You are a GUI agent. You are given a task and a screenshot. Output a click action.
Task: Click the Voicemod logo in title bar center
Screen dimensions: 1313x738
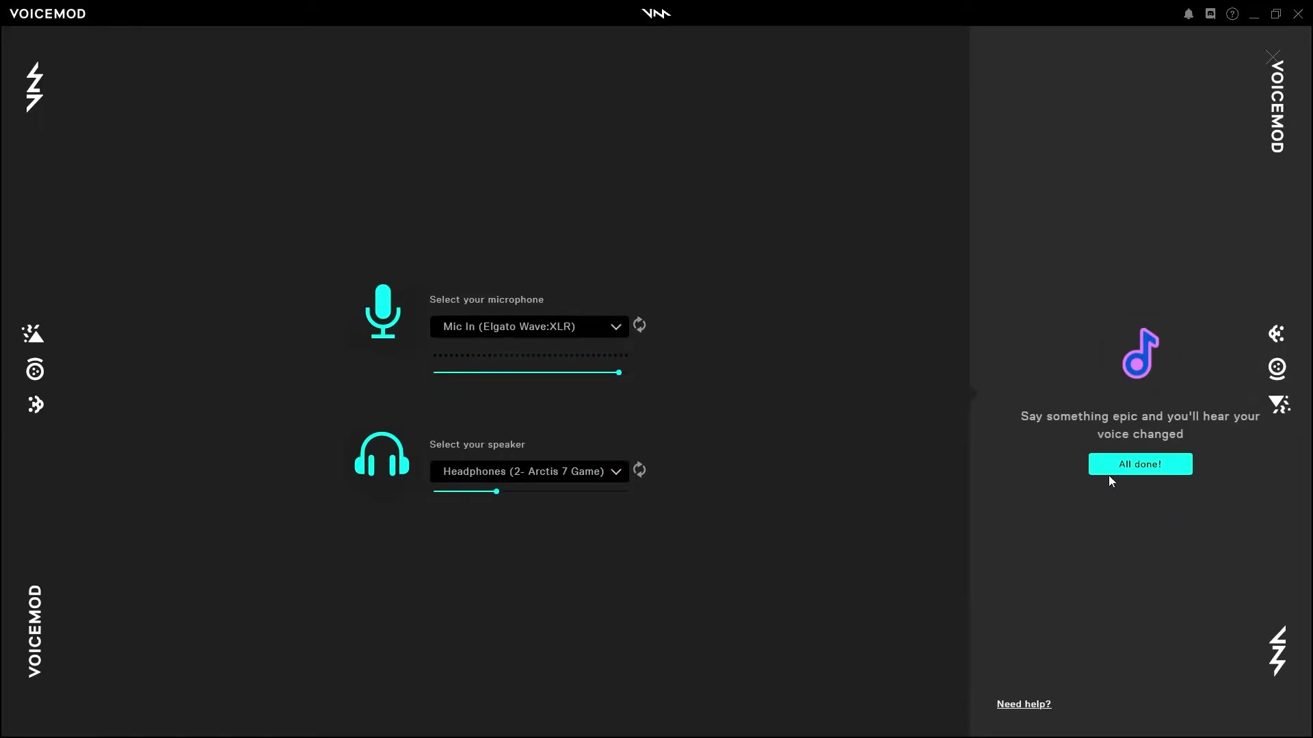656,14
